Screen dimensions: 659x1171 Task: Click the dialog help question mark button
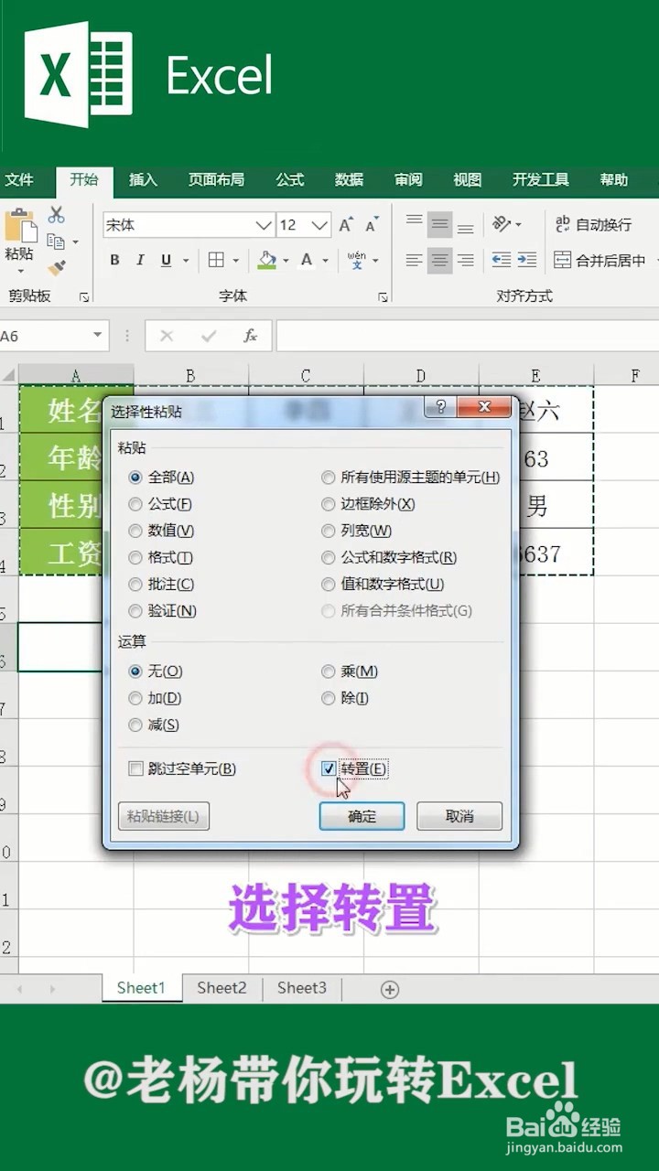440,408
